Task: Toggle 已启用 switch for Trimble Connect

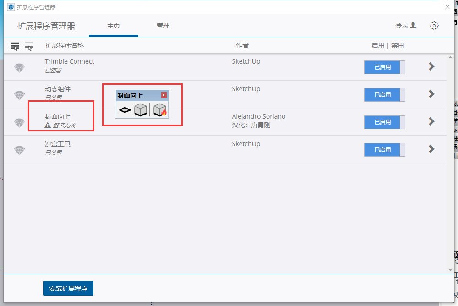Action: (x=385, y=67)
